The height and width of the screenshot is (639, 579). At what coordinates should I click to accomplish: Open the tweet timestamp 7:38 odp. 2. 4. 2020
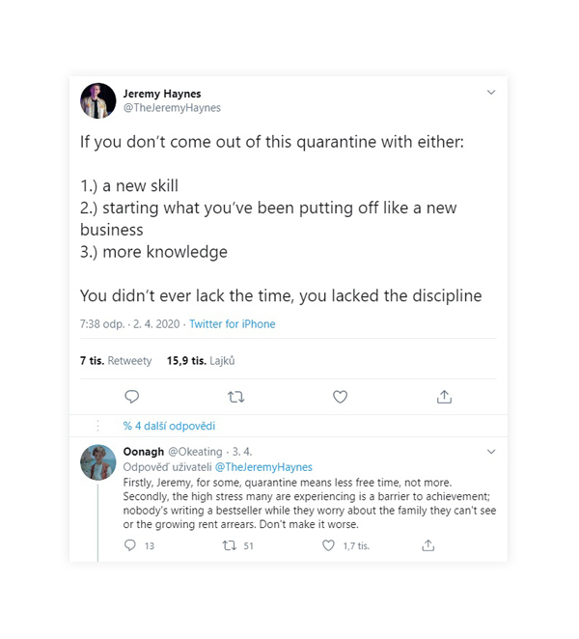129,324
